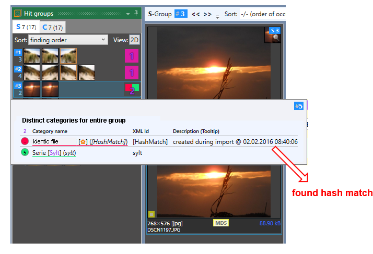Image resolution: width=373 pixels, height=254 pixels.
Task: Click the sylt XML Id cell
Action: [x=137, y=153]
